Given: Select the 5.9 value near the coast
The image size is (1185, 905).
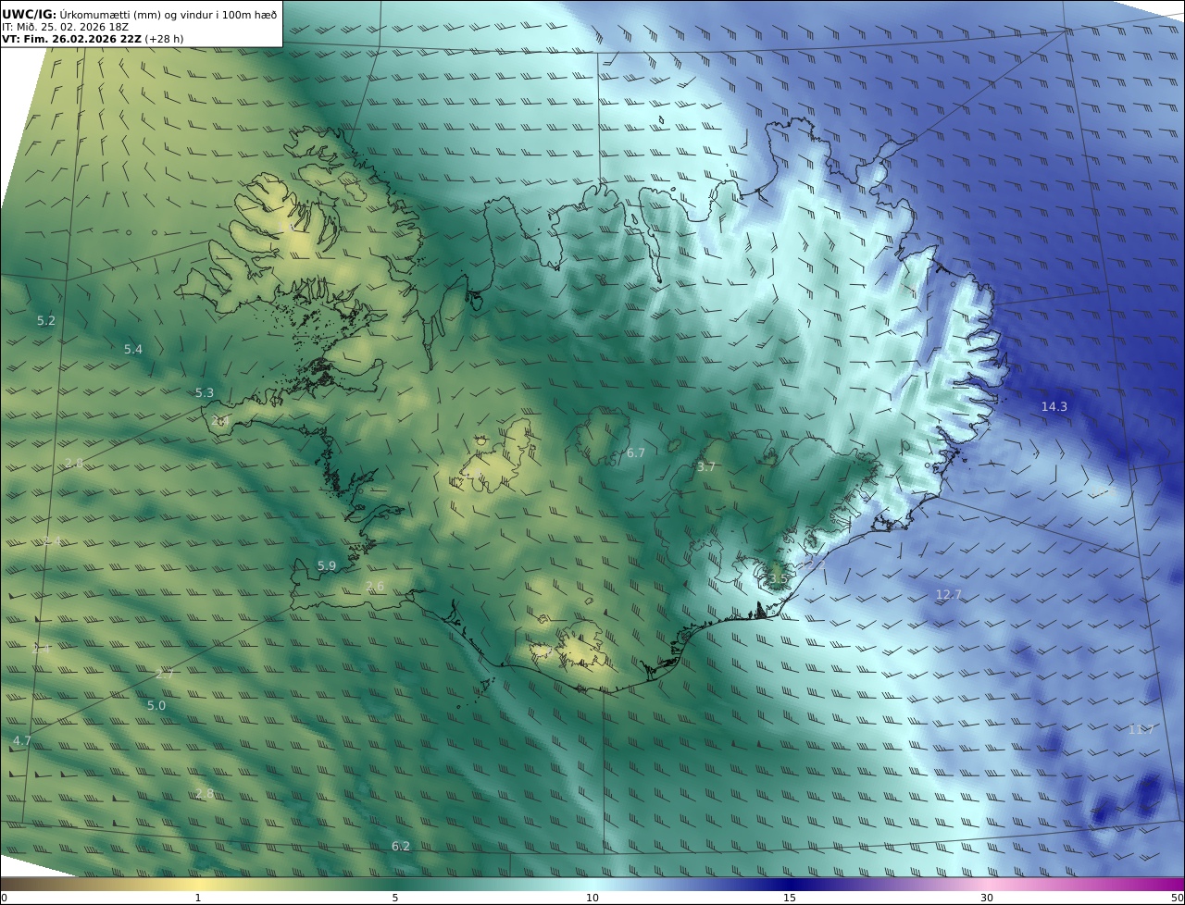Looking at the screenshot, I should [327, 565].
